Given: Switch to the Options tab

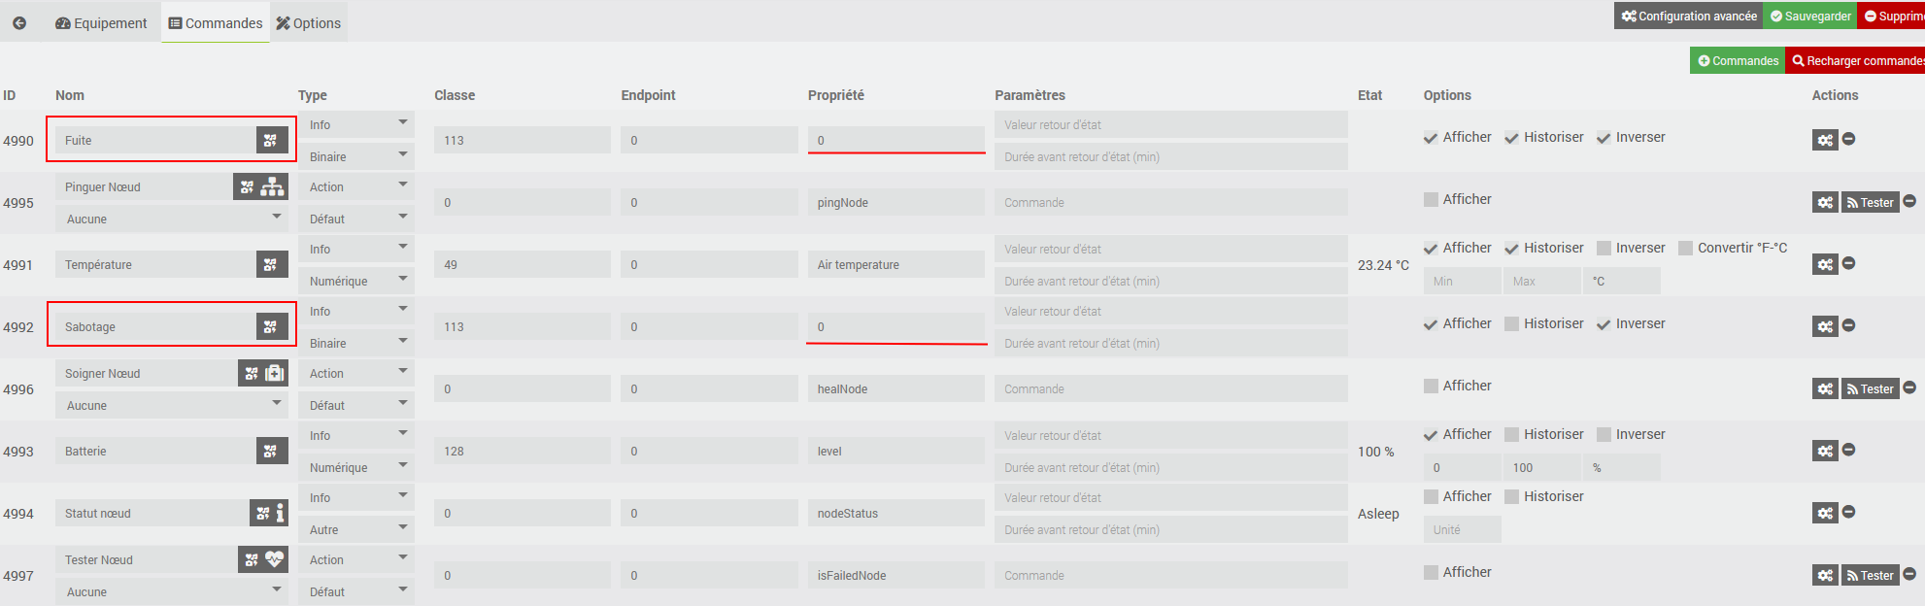Looking at the screenshot, I should (x=309, y=23).
